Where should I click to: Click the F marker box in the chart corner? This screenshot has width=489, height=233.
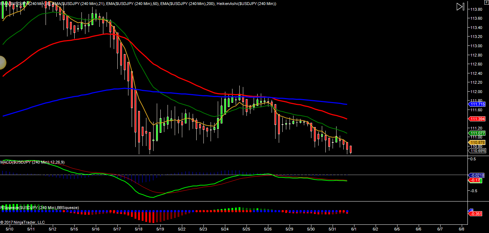pyautogui.click(x=486, y=3)
